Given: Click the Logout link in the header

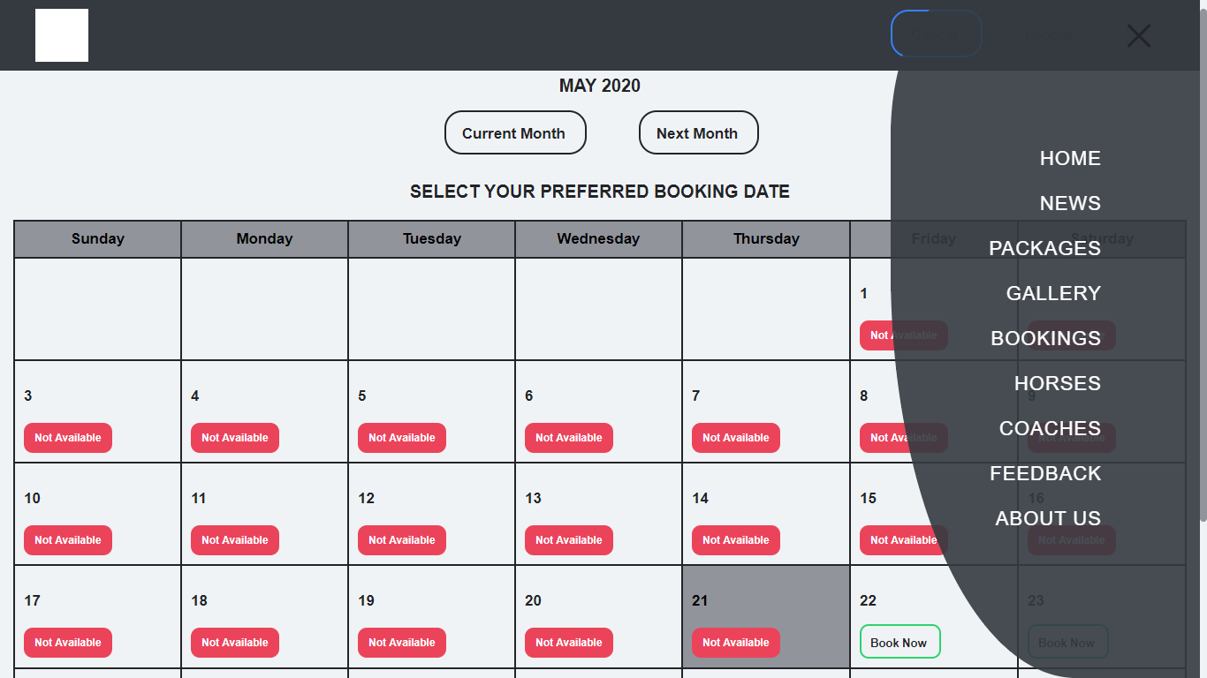Looking at the screenshot, I should [x=1049, y=34].
